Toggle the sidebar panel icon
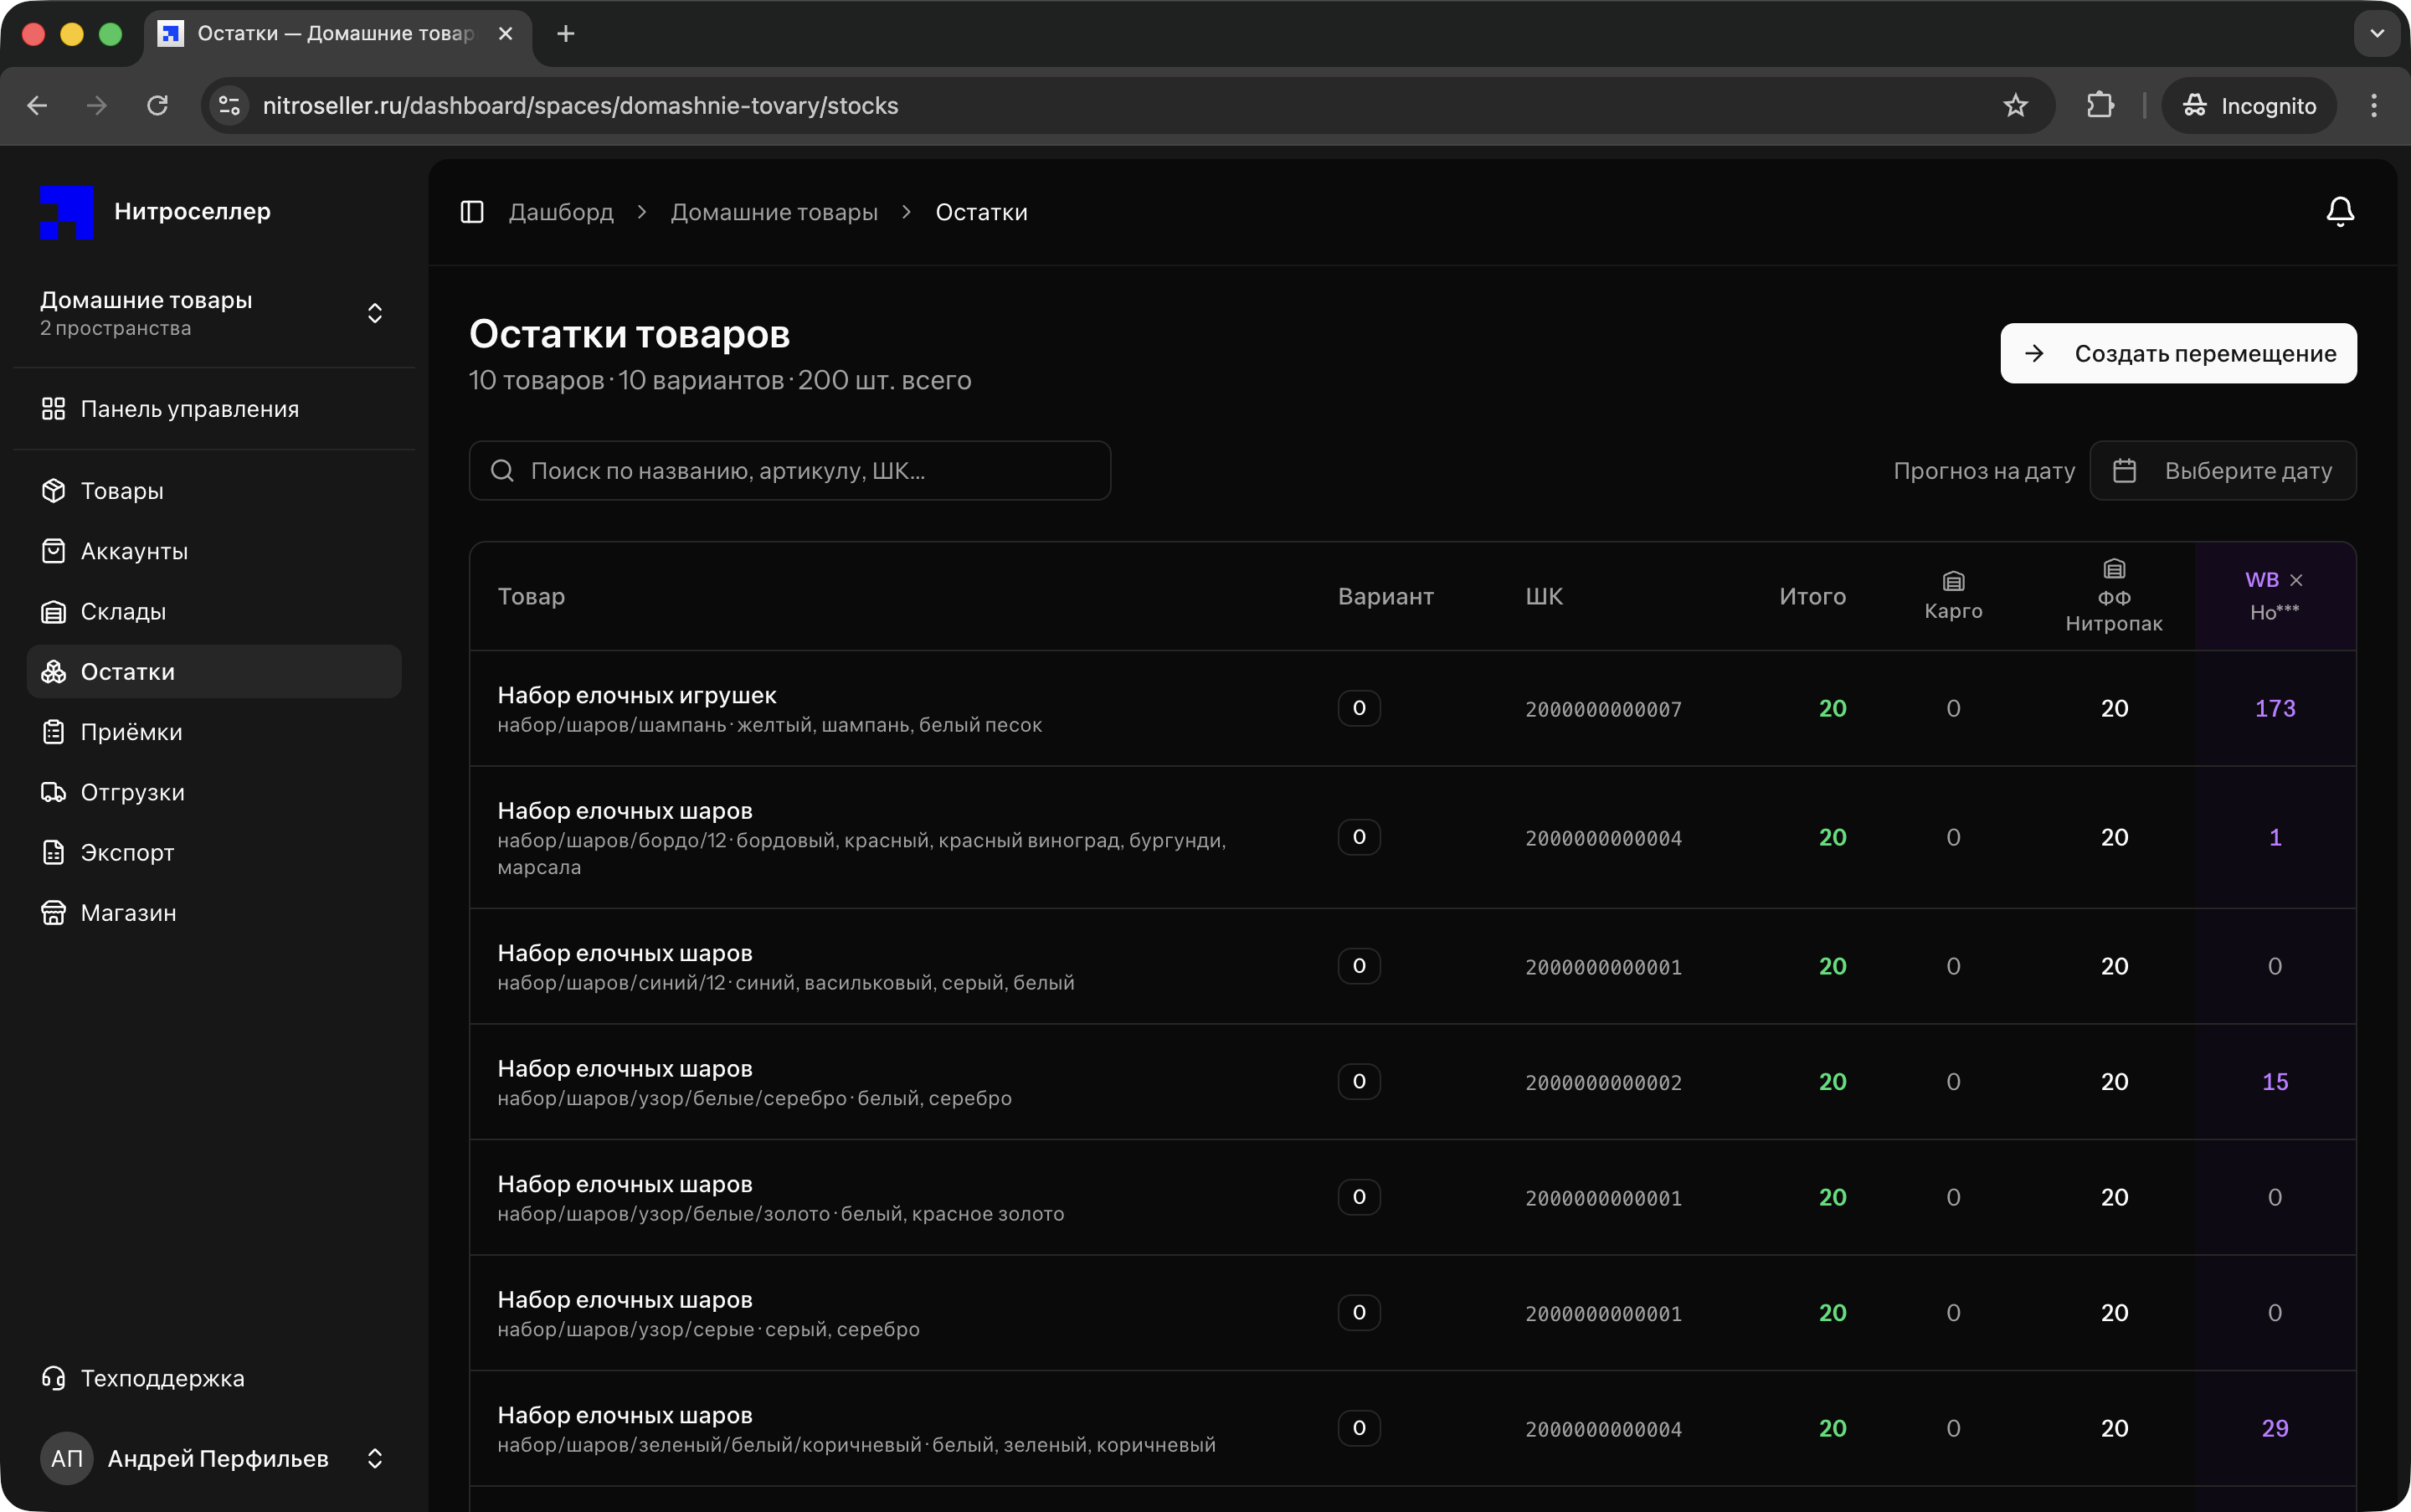2411x1512 pixels. (x=472, y=212)
